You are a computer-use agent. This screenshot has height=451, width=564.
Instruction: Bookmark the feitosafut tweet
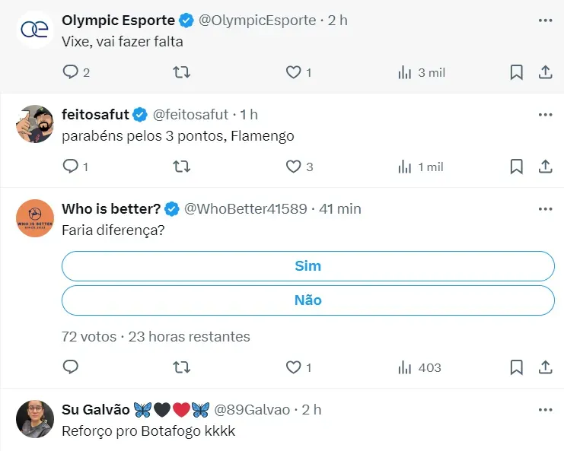coord(516,167)
